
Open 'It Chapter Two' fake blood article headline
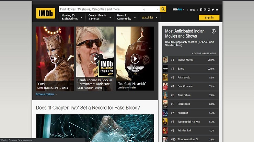88,108
